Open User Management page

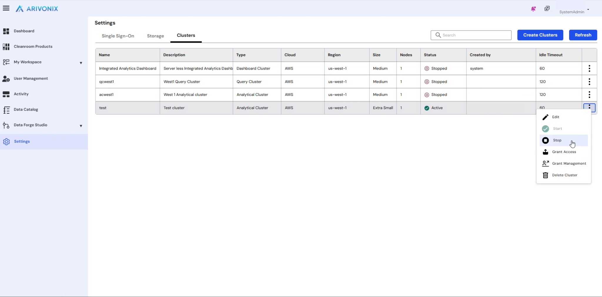click(x=31, y=79)
